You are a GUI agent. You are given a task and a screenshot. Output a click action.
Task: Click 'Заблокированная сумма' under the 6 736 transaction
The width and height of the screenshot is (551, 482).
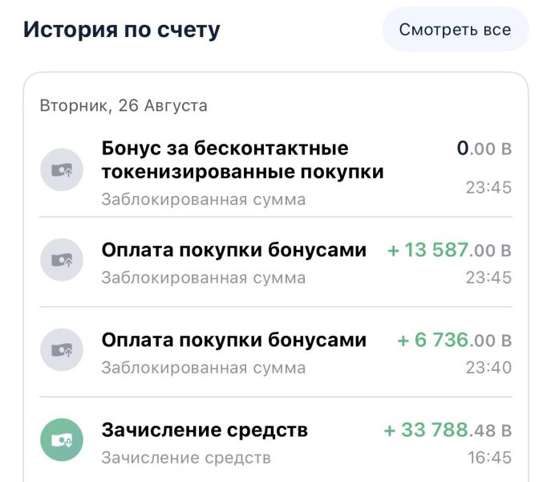(204, 368)
